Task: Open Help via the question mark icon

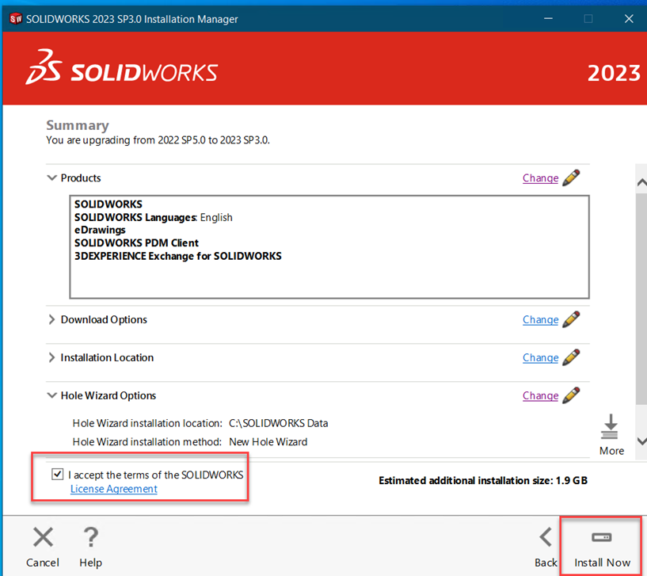Action: [x=90, y=536]
